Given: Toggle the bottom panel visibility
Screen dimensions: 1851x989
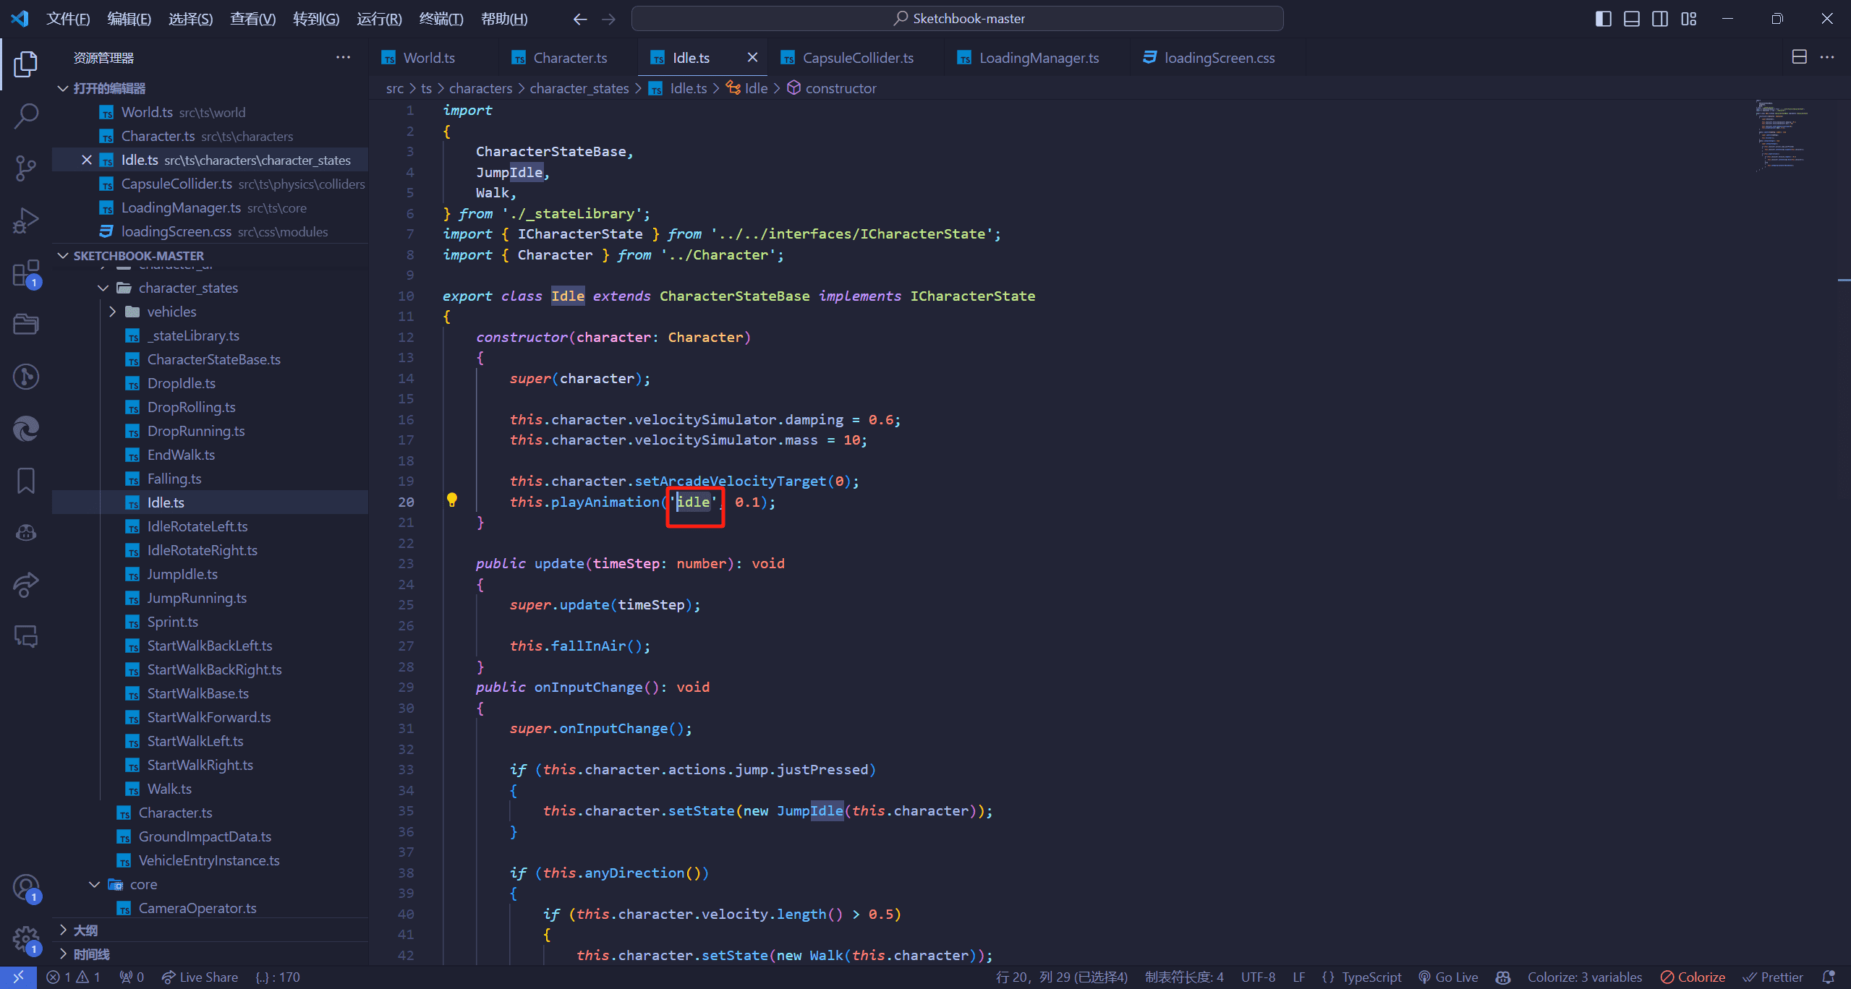Looking at the screenshot, I should [1632, 19].
